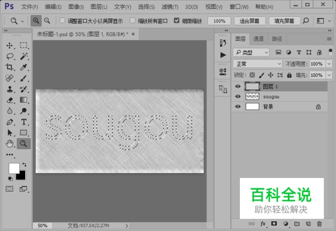Select the Eyedropper tool
336x231 pixels.
24,67
